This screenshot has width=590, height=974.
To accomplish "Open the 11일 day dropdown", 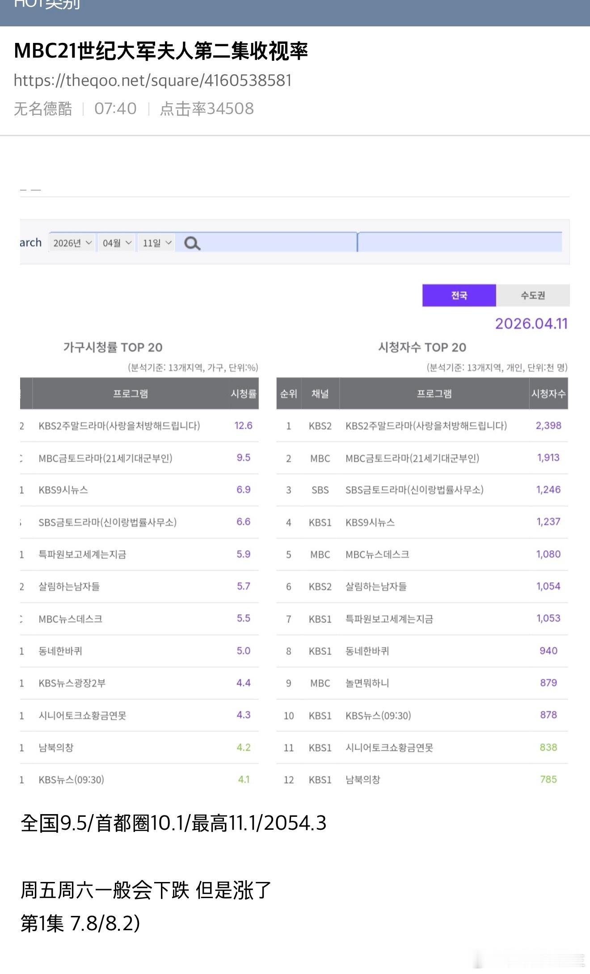I will pyautogui.click(x=156, y=243).
